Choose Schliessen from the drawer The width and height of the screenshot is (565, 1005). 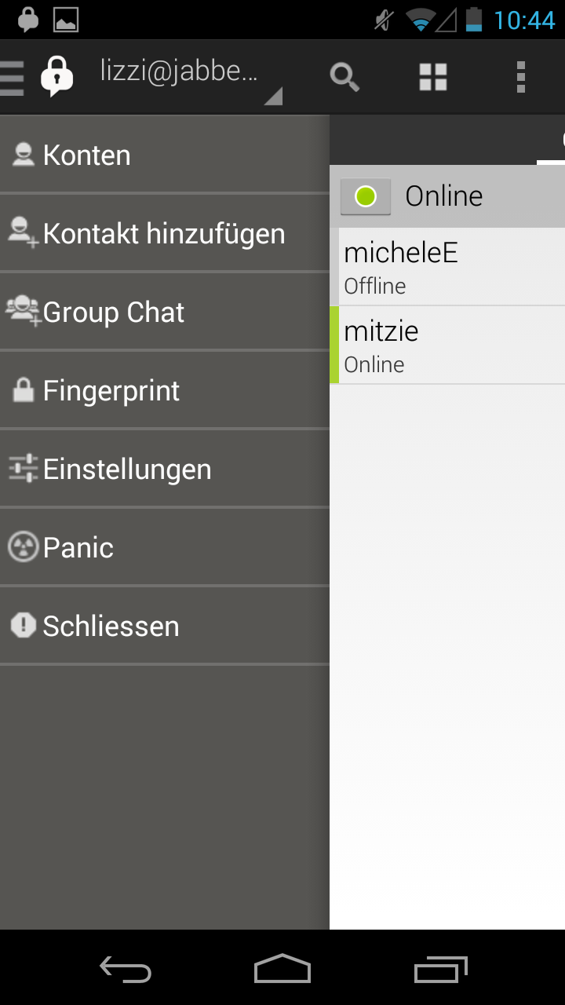coord(111,626)
